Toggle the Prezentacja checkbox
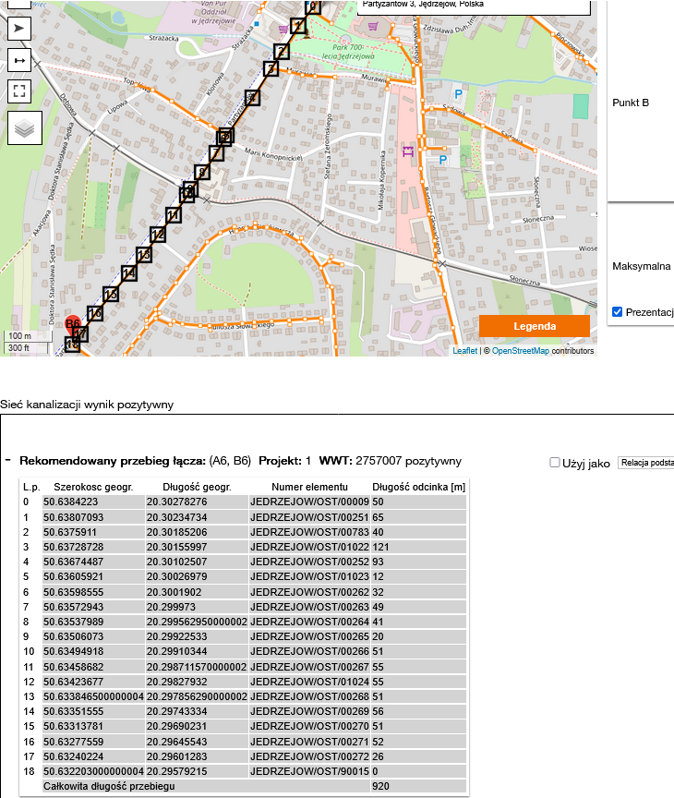 click(618, 312)
